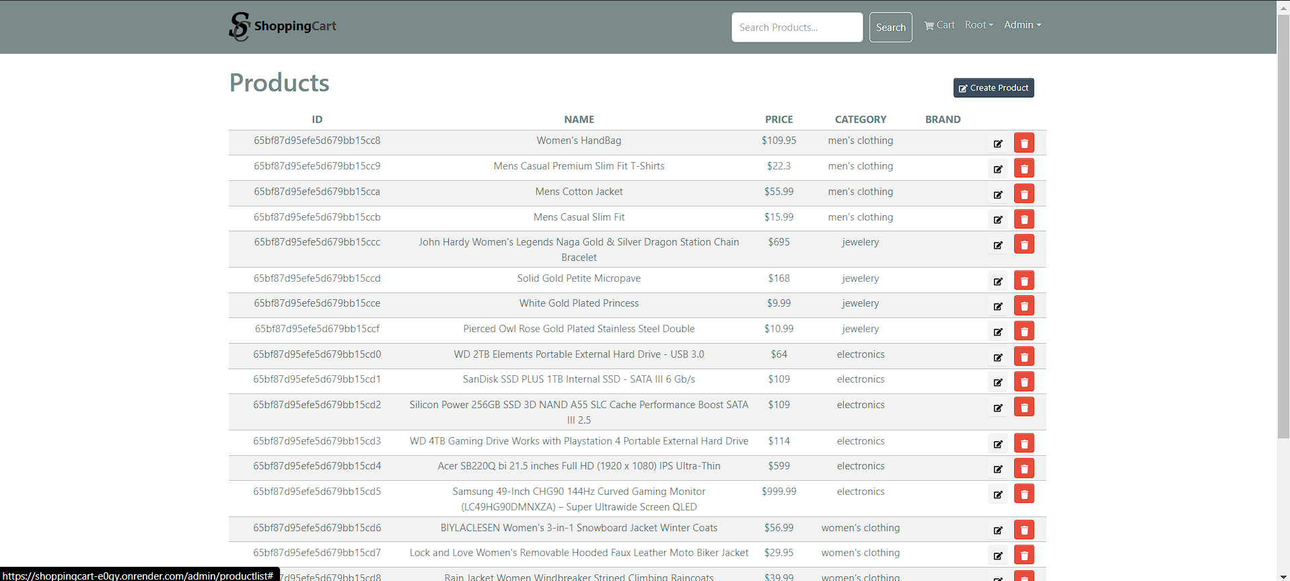Screen dimensions: 1290x581
Task: Expand the Root dropdown menu
Action: click(978, 26)
